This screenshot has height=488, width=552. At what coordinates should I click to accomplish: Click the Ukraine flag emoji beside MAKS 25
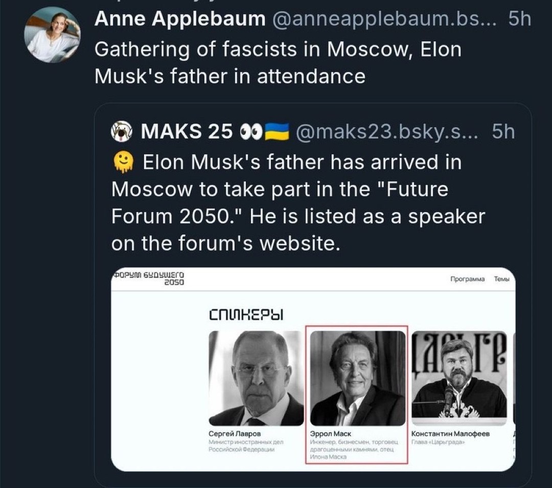pyautogui.click(x=277, y=132)
